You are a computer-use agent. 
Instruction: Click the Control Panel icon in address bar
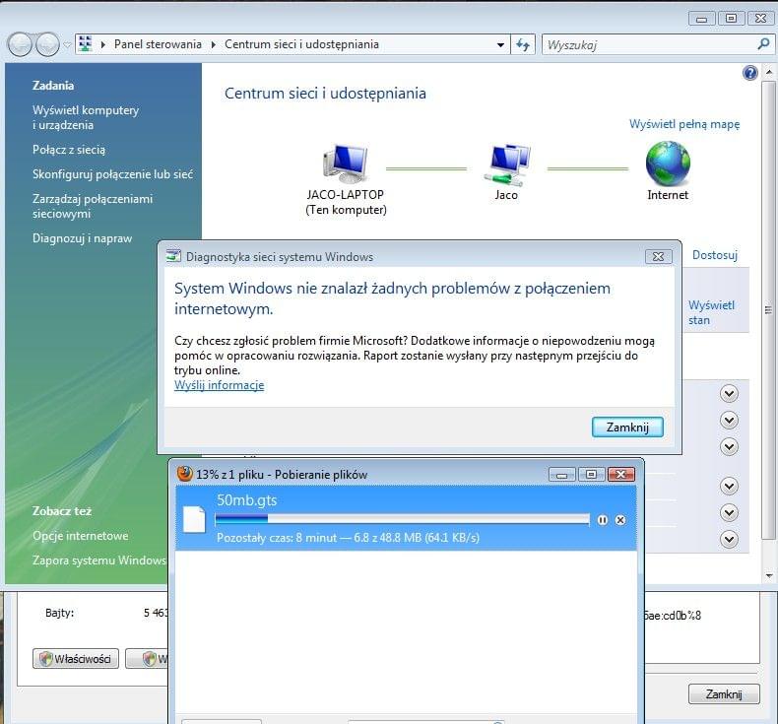point(86,44)
